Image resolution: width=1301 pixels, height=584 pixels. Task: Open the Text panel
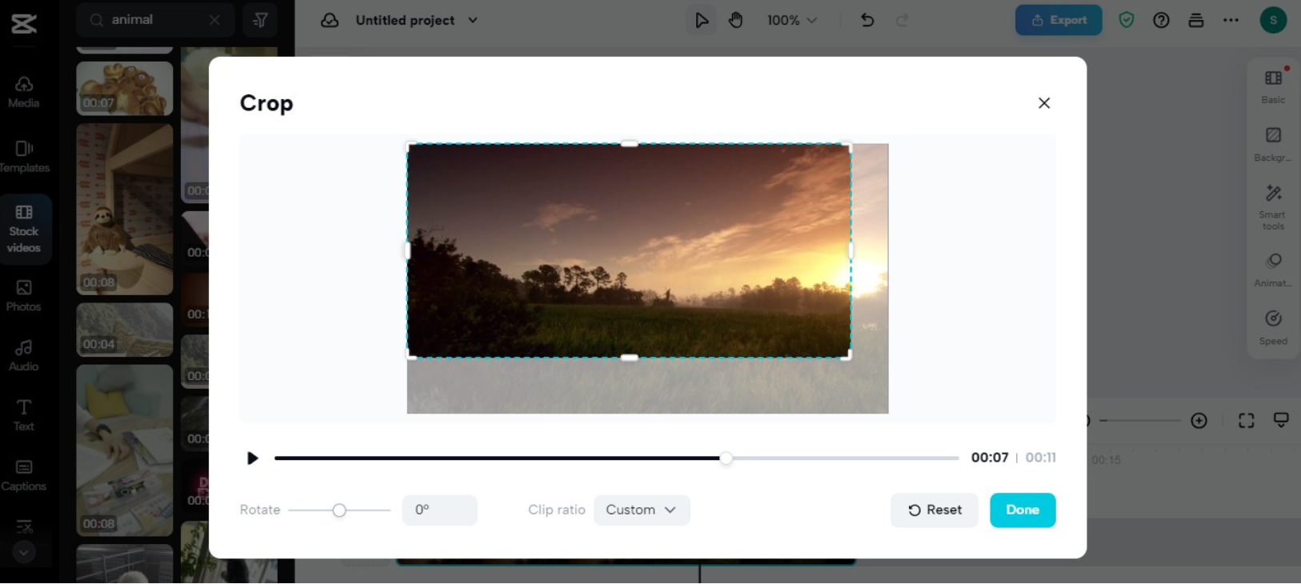pyautogui.click(x=24, y=415)
